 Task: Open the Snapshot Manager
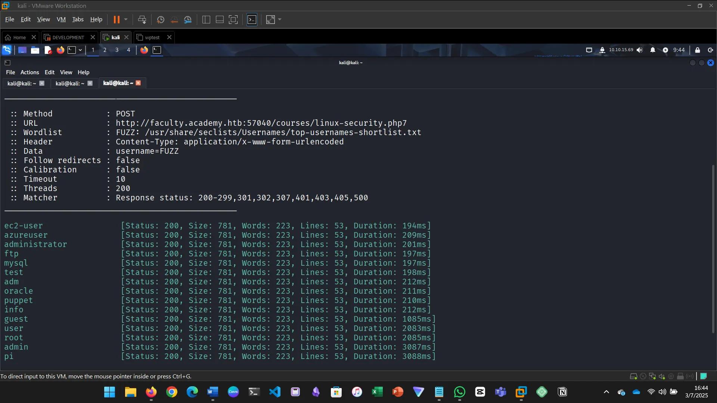(x=188, y=20)
